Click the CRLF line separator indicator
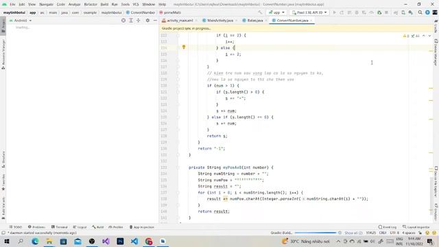This screenshot has height=247, width=439. (x=383, y=233)
